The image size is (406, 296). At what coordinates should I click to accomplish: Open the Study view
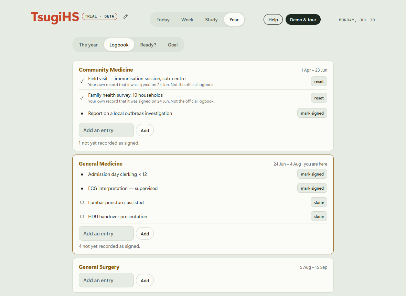(x=211, y=20)
